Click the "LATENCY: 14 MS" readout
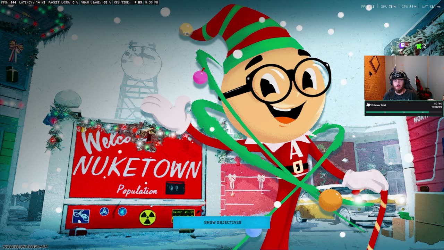The image size is (444, 250). click(x=33, y=2)
